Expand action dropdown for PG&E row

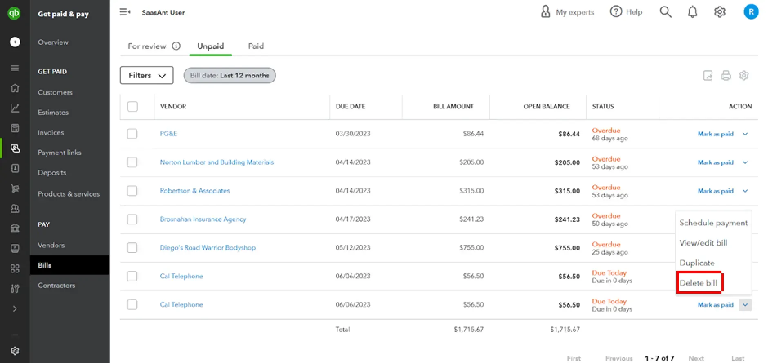click(x=745, y=134)
